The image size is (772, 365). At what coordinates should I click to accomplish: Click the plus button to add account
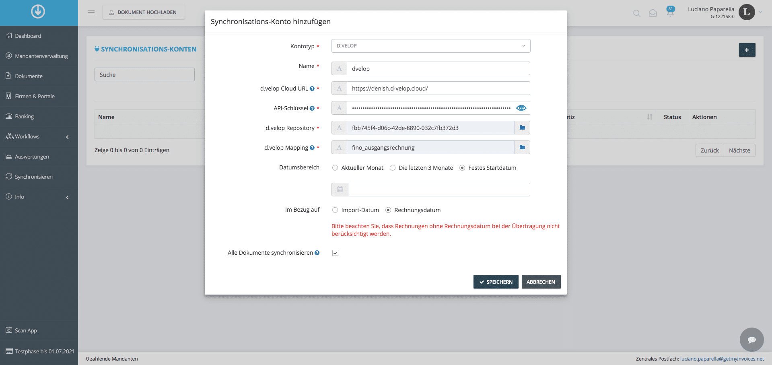click(747, 50)
